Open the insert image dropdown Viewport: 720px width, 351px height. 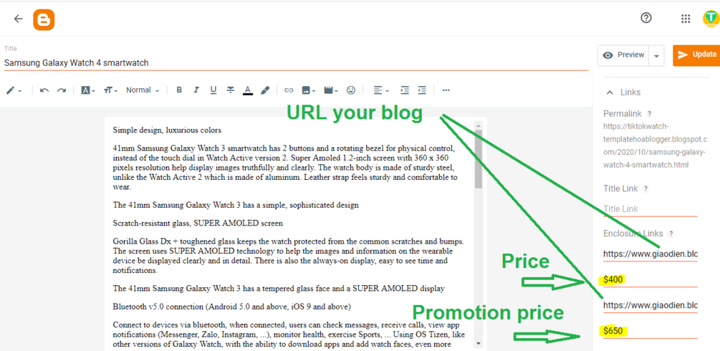pos(308,90)
